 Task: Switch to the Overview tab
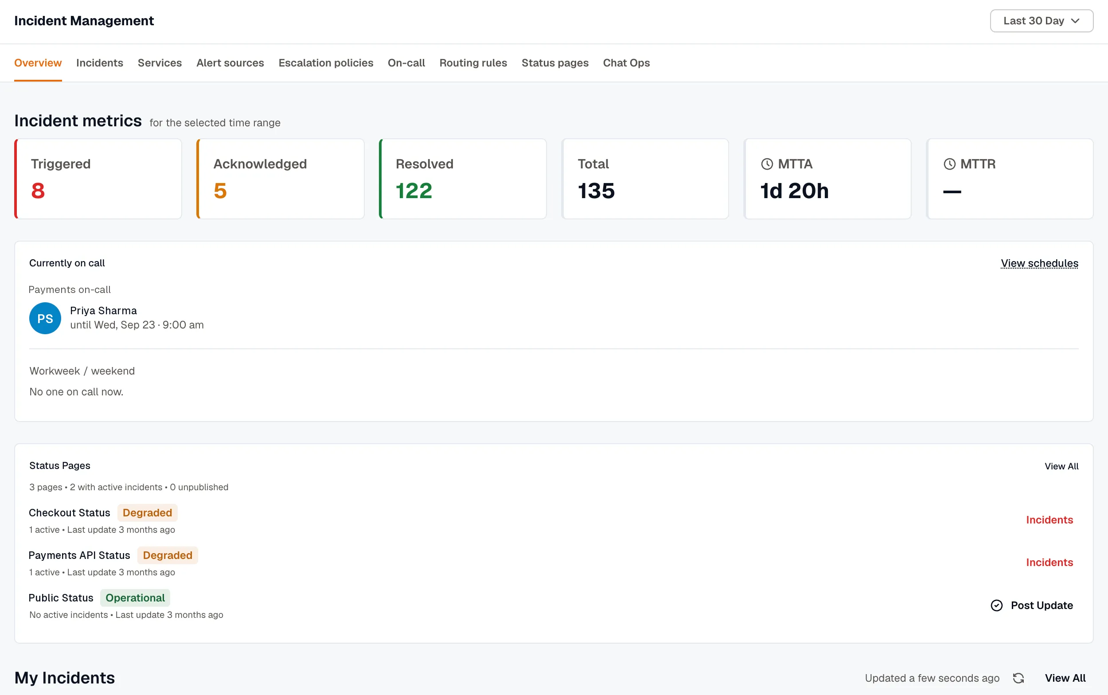tap(38, 63)
